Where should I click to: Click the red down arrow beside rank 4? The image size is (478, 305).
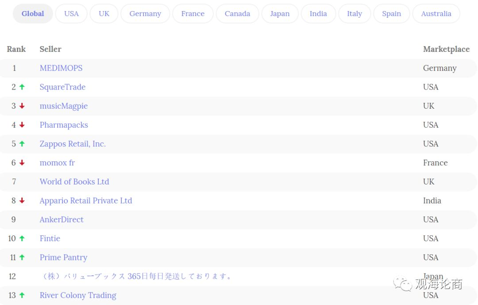[x=22, y=125]
